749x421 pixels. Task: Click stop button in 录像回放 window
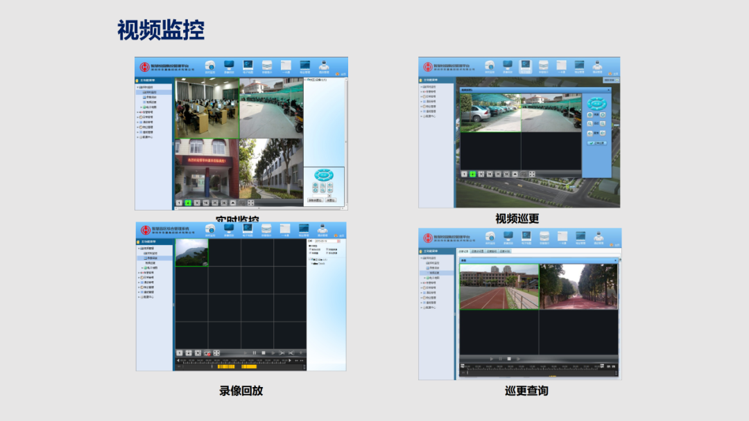(x=264, y=353)
